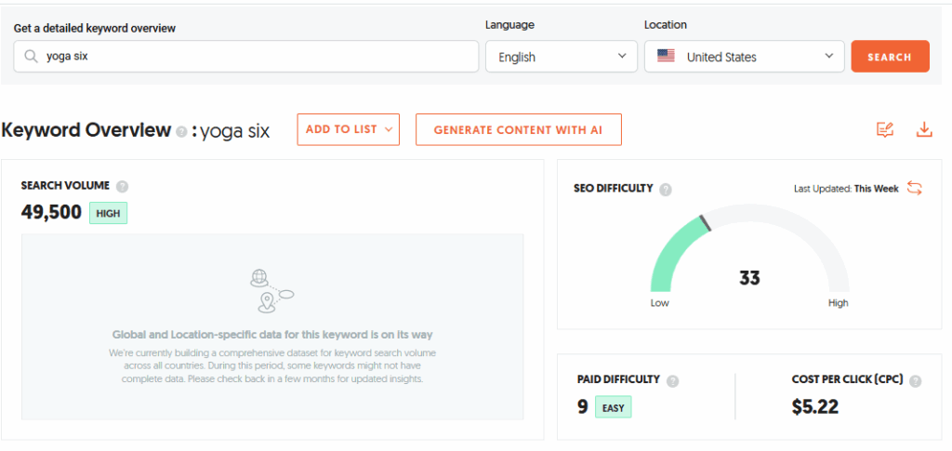Click the export download icon
The height and width of the screenshot is (451, 952).
924,129
